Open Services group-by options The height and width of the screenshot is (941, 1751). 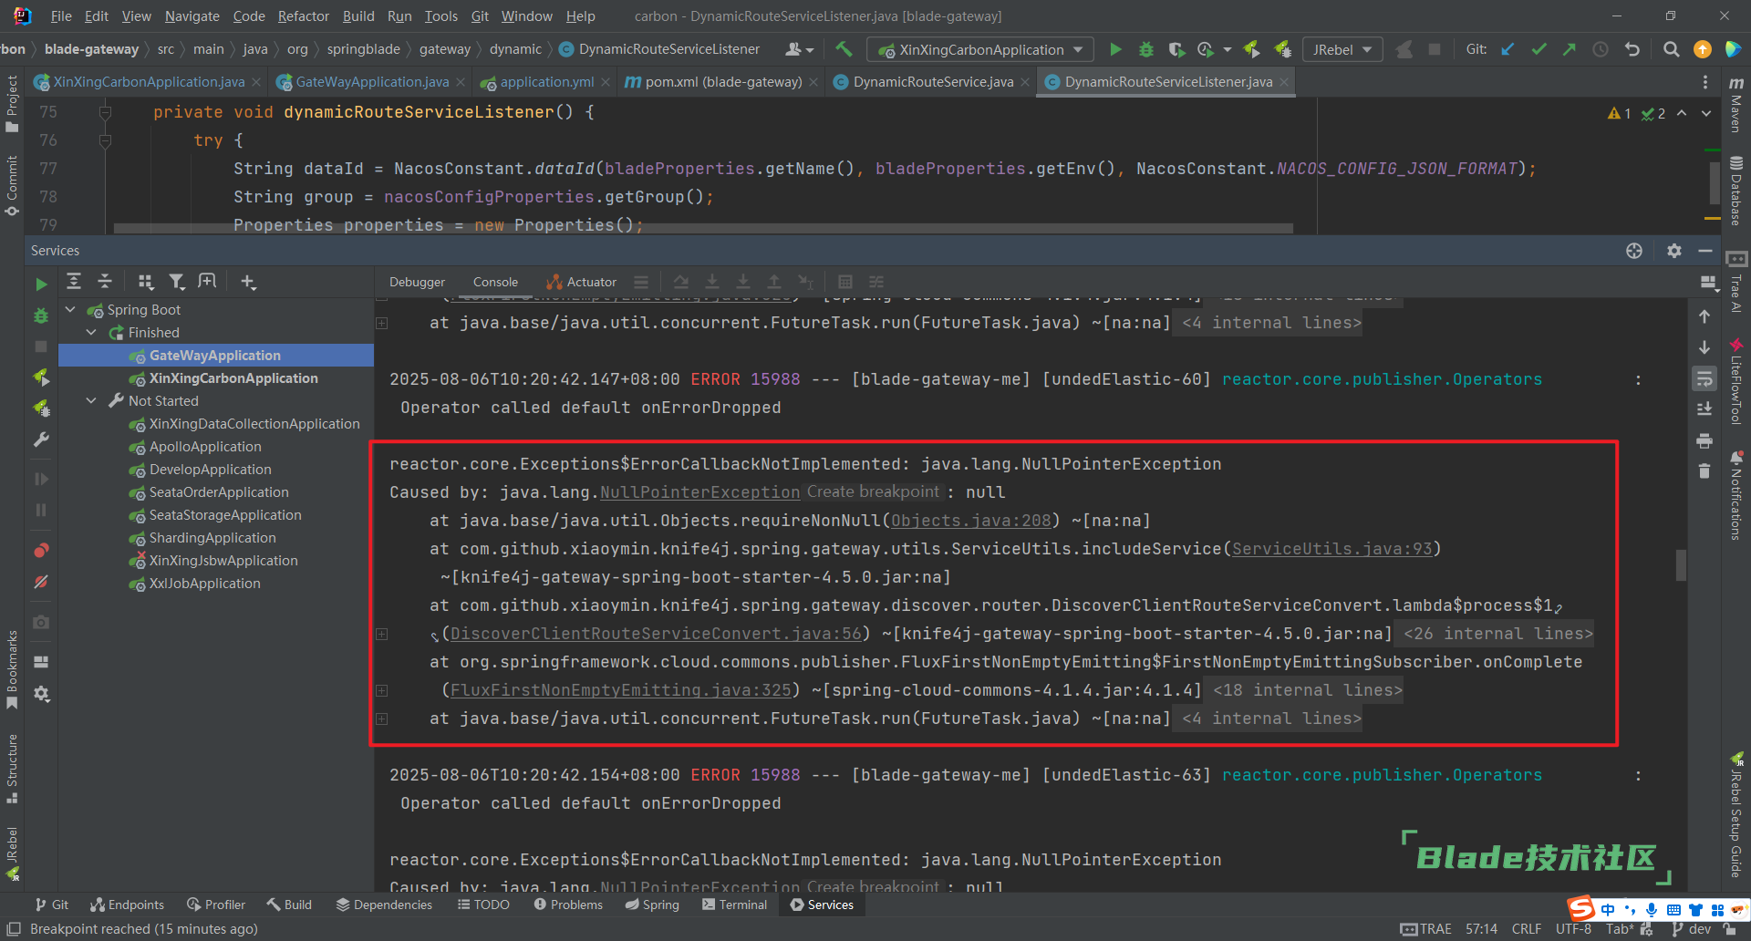click(x=146, y=282)
